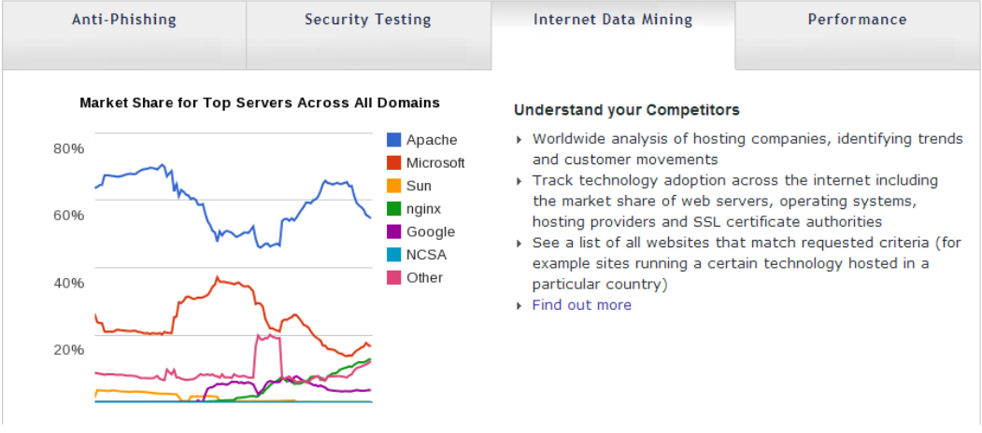982x433 pixels.
Task: Click the orange Sun legend swatch
Action: click(x=394, y=186)
